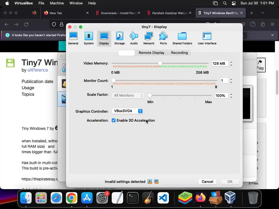This screenshot has width=279, height=209.
Task: Switch to the New Tab browser tab
Action: click(x=66, y=13)
